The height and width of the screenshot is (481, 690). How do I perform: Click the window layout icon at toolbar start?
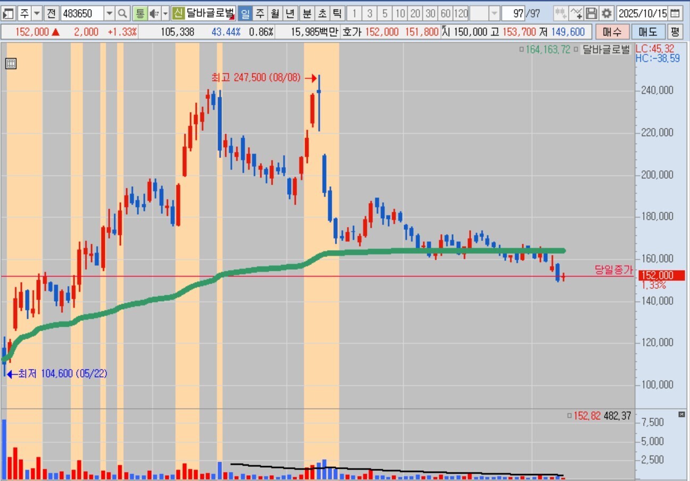tap(9, 13)
